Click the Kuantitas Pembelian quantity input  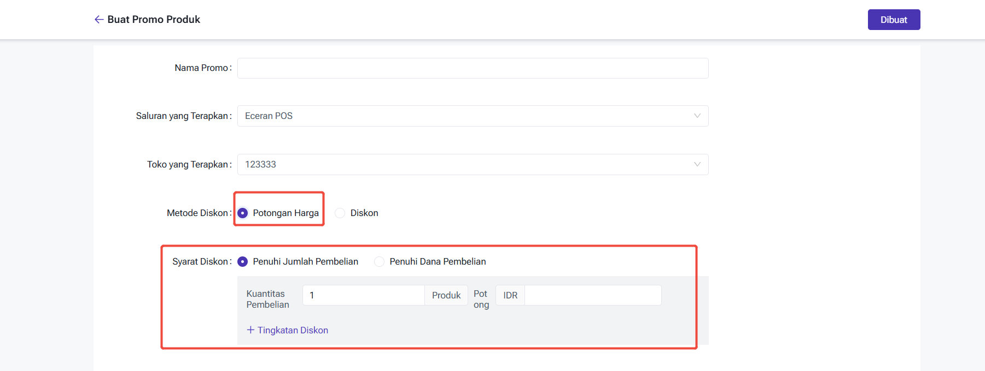[x=363, y=295]
